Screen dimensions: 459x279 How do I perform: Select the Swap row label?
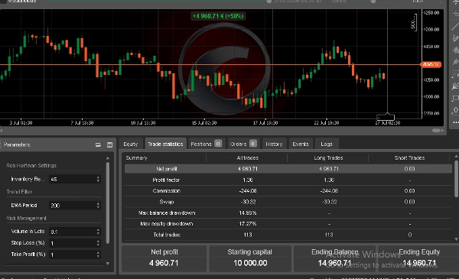[x=166, y=202]
